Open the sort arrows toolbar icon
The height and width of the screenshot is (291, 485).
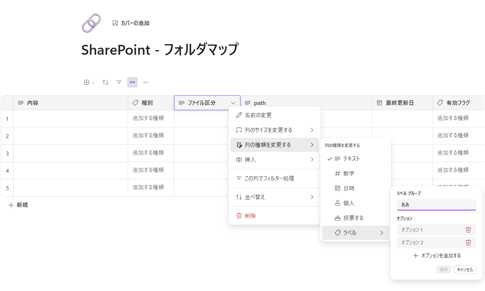105,82
